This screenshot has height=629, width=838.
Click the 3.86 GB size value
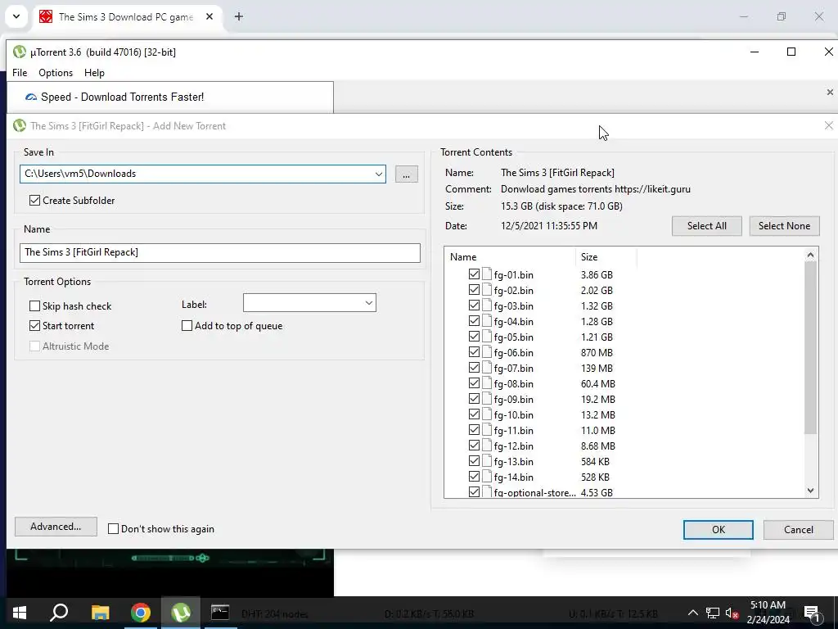[597, 274]
